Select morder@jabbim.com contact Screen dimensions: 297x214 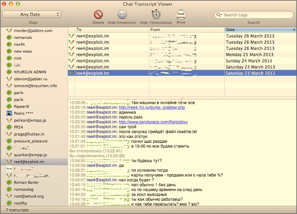click(33, 31)
